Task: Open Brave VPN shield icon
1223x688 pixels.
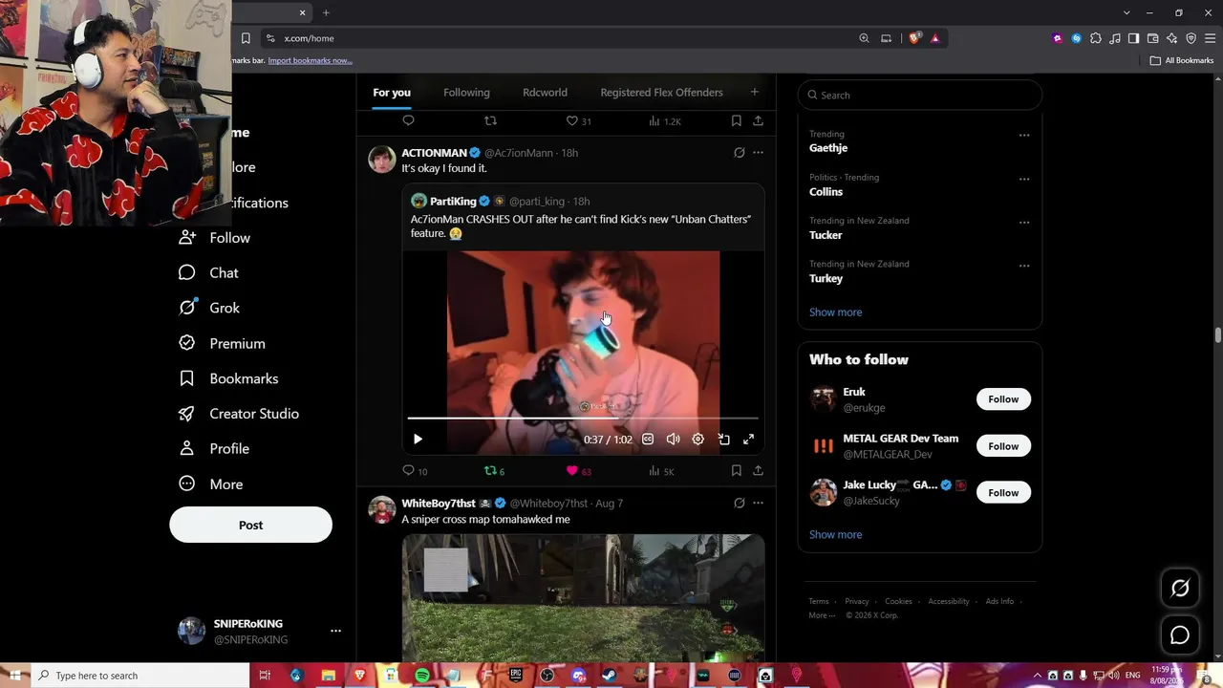Action: pos(1191,38)
